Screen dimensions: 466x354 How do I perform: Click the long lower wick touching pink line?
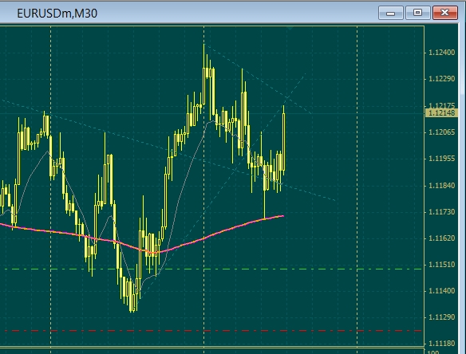[264, 205]
